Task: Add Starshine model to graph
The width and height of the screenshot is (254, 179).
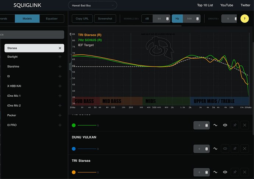Action: [x=60, y=67]
